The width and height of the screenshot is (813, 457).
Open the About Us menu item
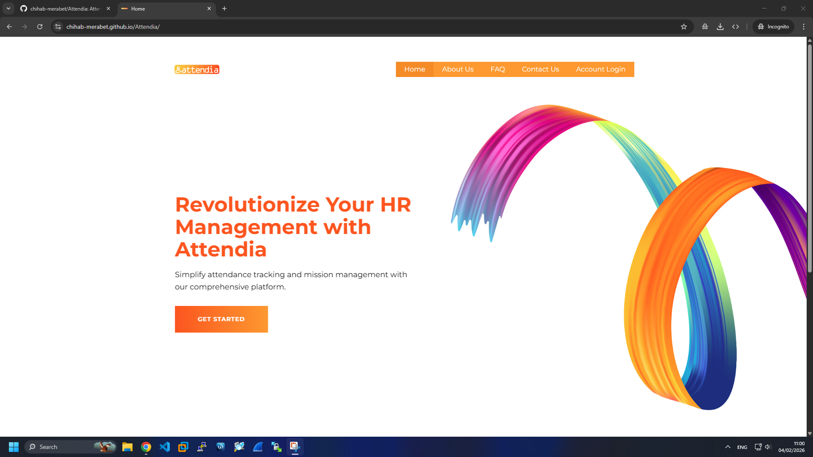[457, 69]
